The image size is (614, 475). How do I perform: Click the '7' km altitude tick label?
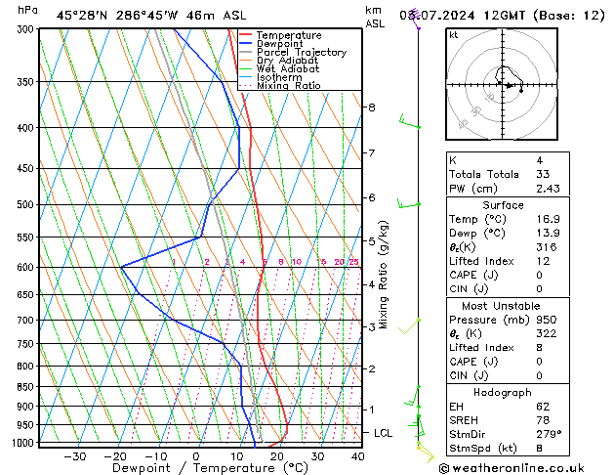click(x=372, y=152)
